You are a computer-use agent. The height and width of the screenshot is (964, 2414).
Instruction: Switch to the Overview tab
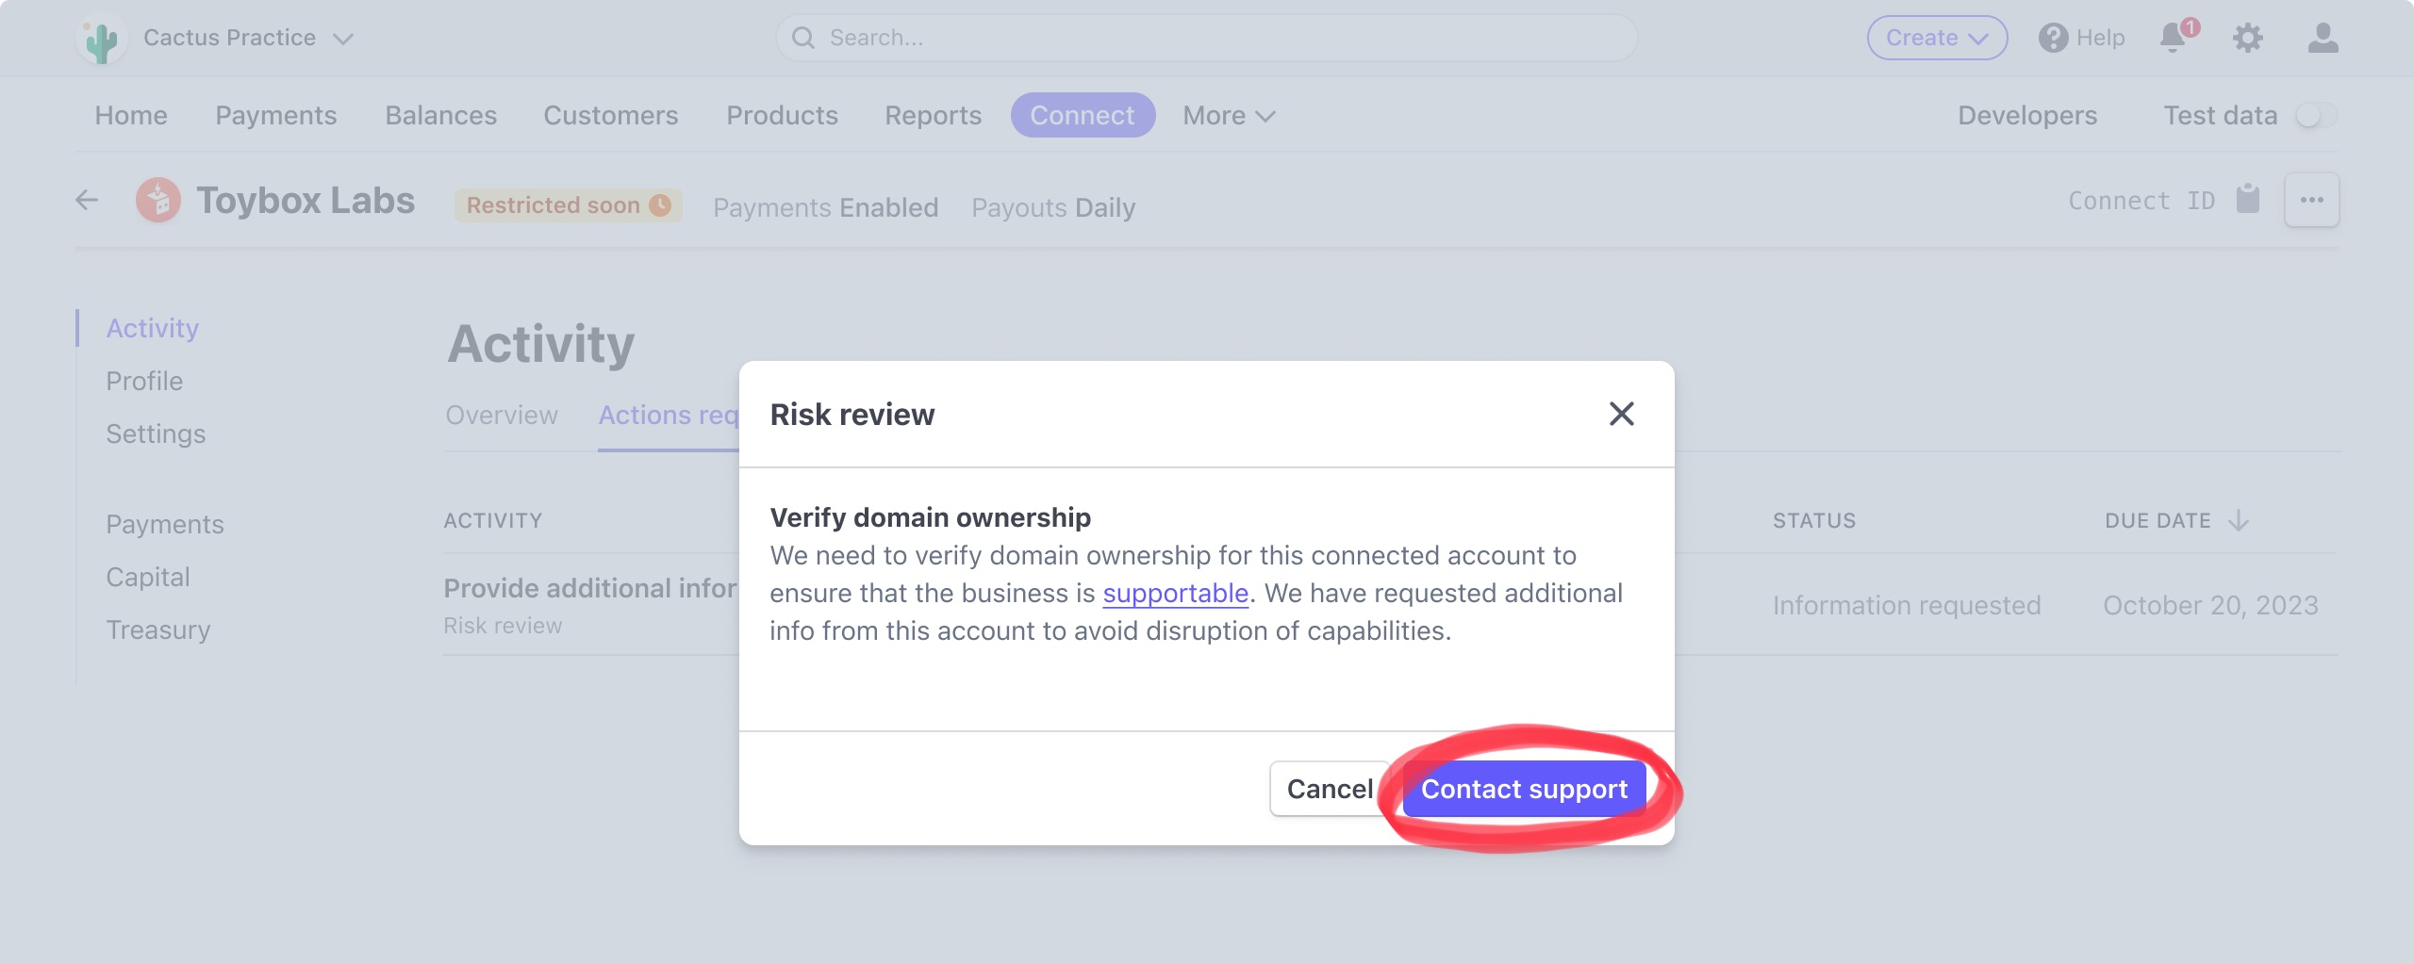coord(502,415)
